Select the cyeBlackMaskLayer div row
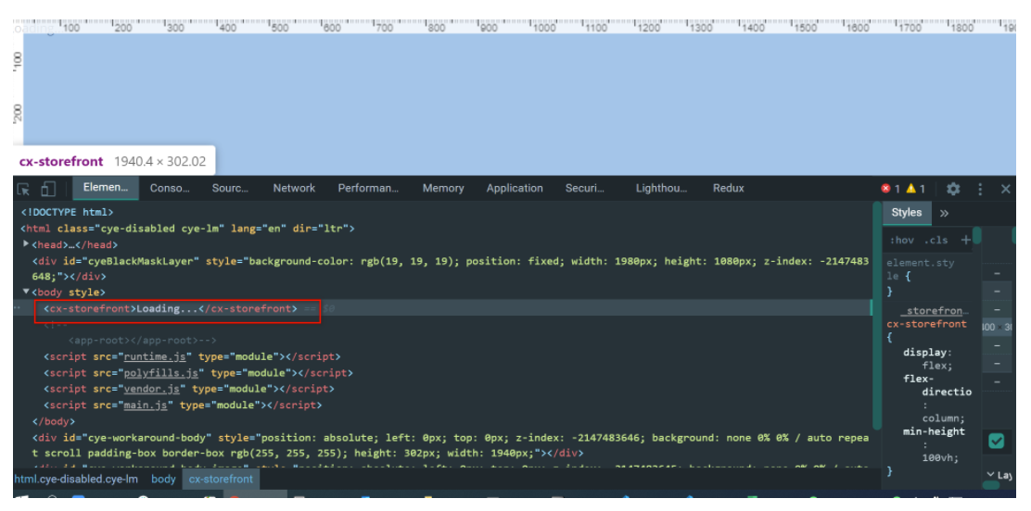This screenshot has width=1031, height=511. [x=451, y=268]
